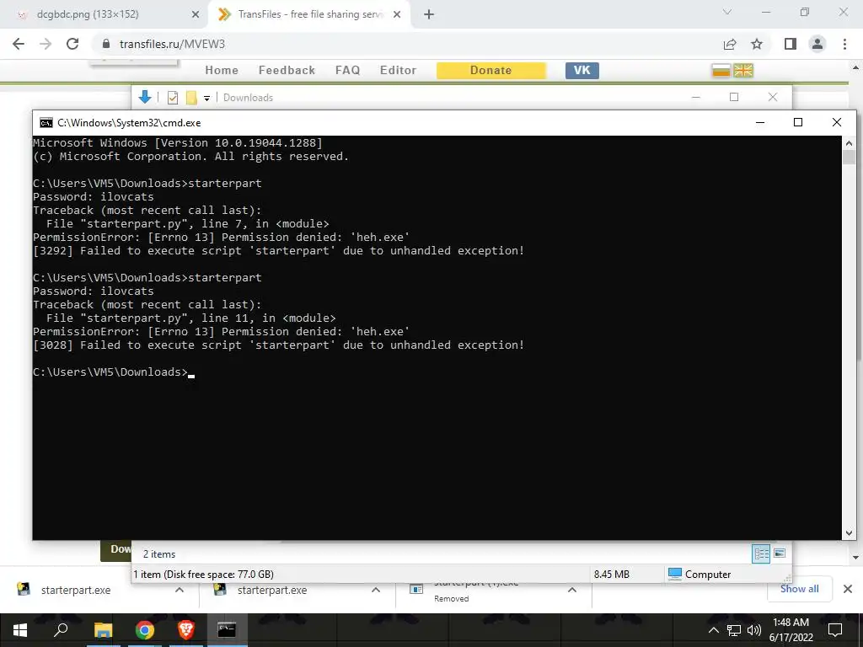Open Chrome side panel

click(791, 44)
